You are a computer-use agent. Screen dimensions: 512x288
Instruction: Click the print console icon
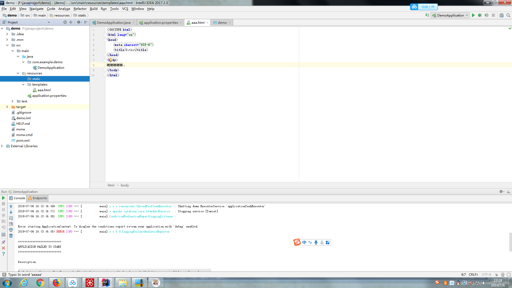click(11, 230)
